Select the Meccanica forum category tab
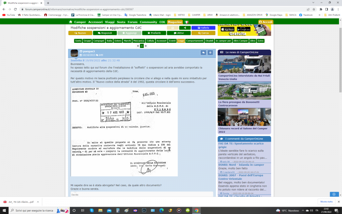342x214 pixels. [139, 41]
